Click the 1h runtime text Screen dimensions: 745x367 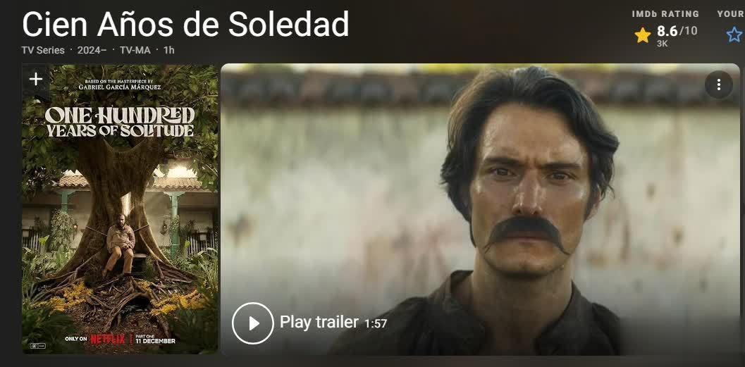tap(168, 50)
